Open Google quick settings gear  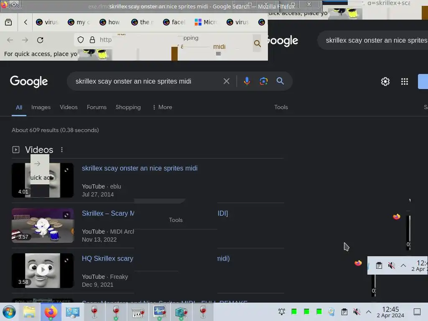pyautogui.click(x=385, y=82)
